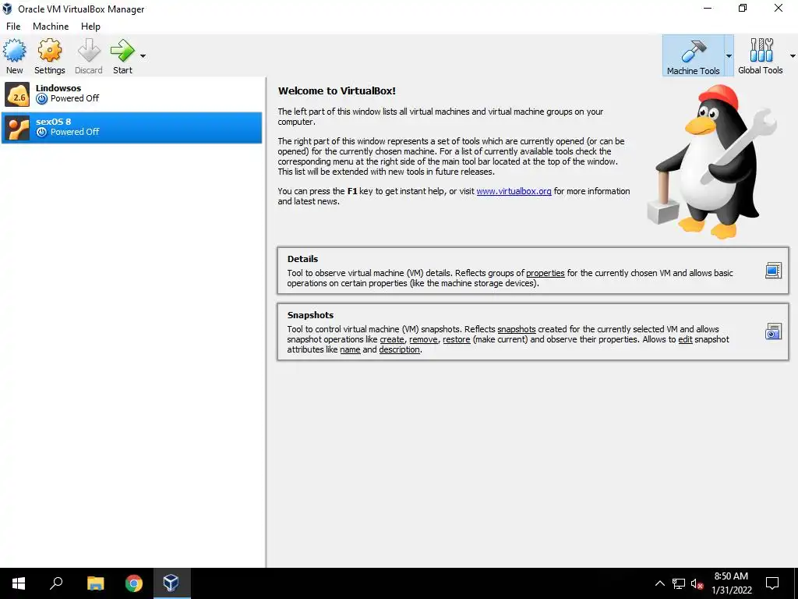Click sexOS 8 Powered Off status icon
Viewport: 798px width, 599px height.
42,133
